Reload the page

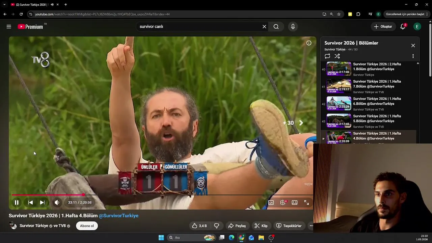pyautogui.click(x=21, y=14)
